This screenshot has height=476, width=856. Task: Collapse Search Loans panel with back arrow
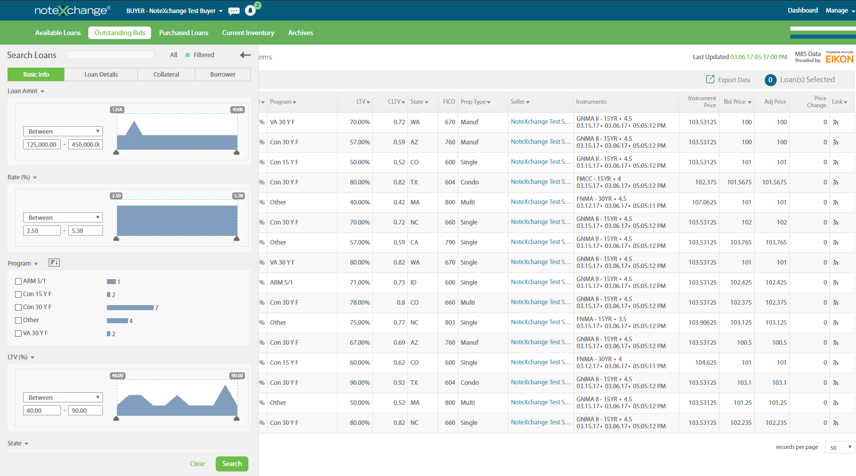point(245,55)
